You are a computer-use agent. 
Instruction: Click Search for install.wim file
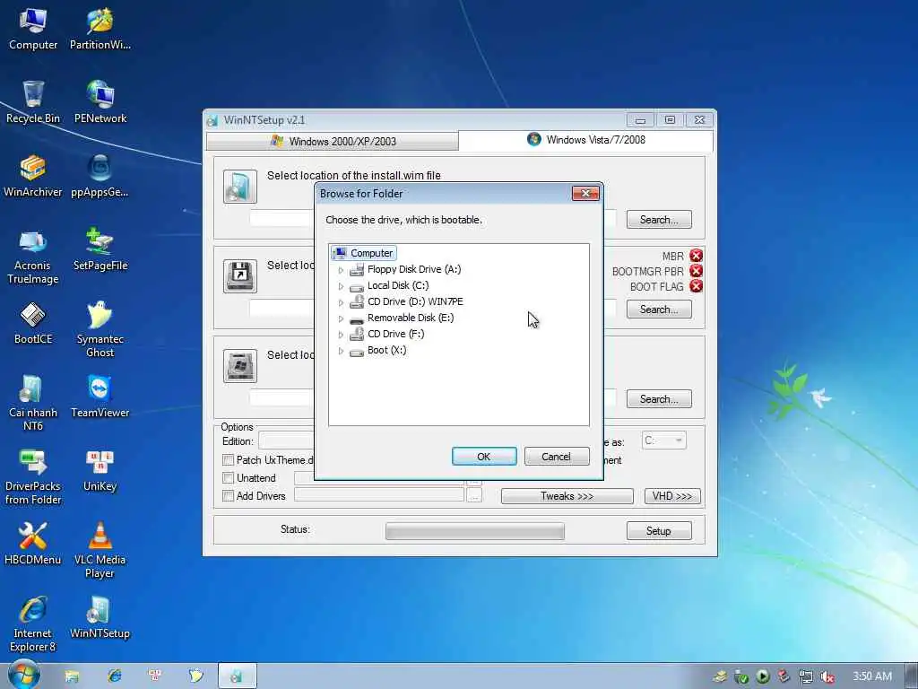tap(659, 220)
